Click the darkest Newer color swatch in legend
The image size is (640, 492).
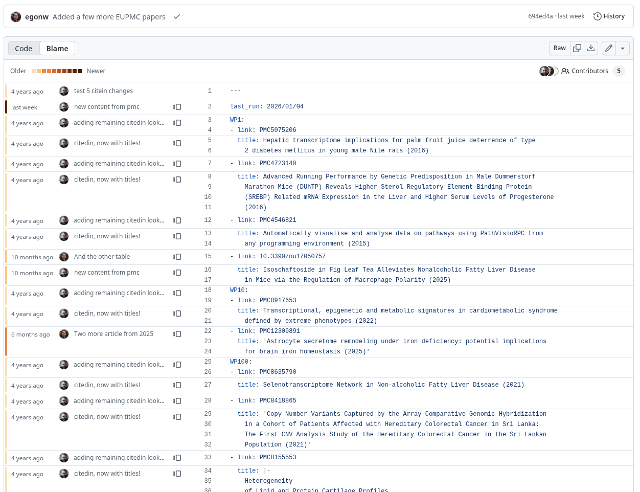(80, 71)
